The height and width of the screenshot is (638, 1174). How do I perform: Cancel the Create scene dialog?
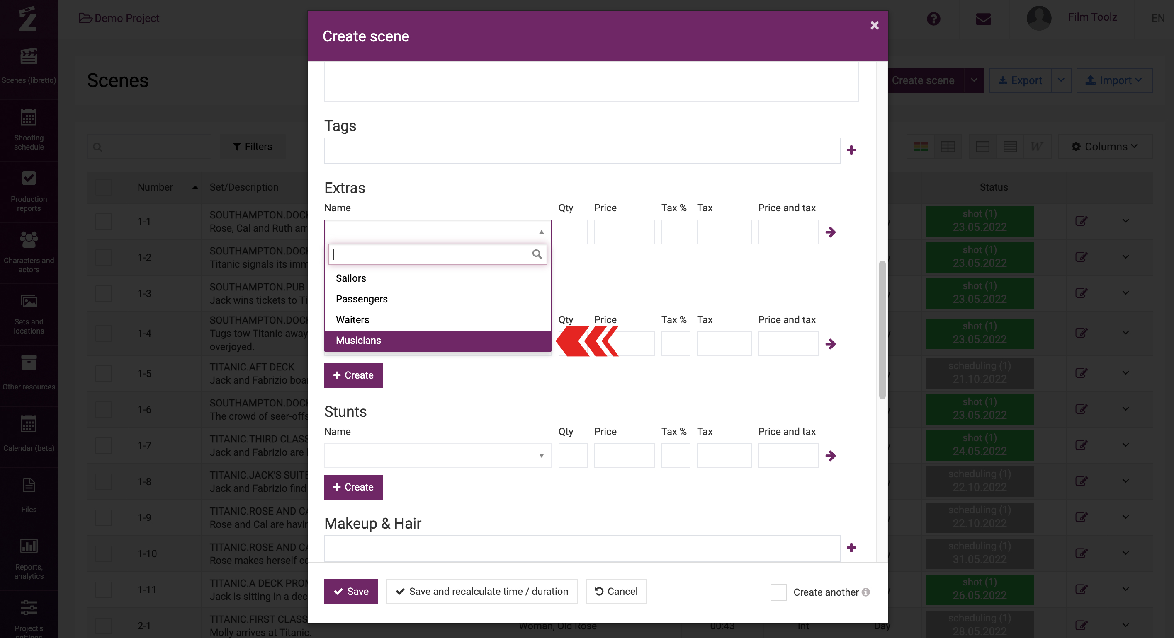coord(616,592)
